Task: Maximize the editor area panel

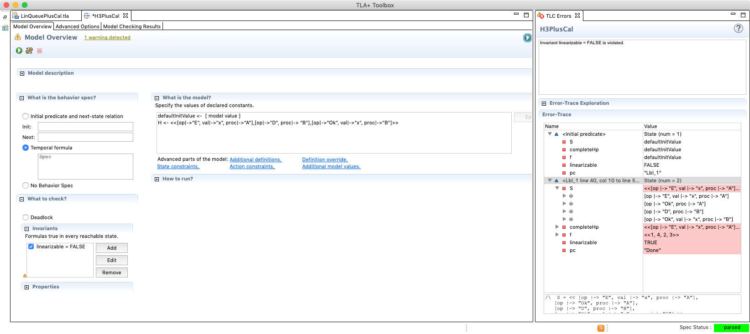Action: point(526,15)
